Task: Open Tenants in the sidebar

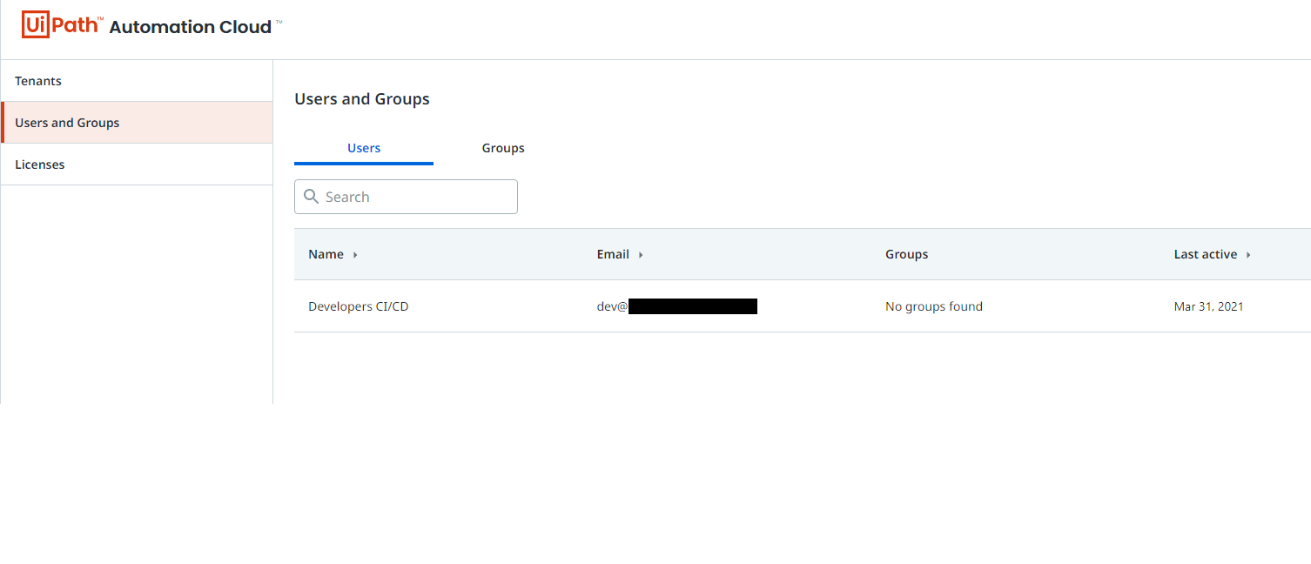Action: [x=137, y=81]
